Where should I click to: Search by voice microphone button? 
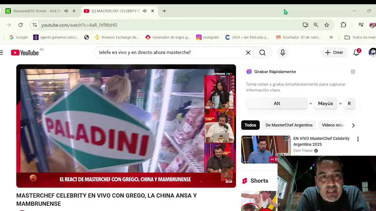283,52
